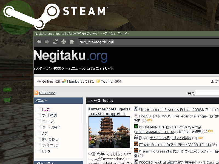Click green icon beside DHARMAPOINT news
This screenshot has height=164, width=219.
pos(136,126)
